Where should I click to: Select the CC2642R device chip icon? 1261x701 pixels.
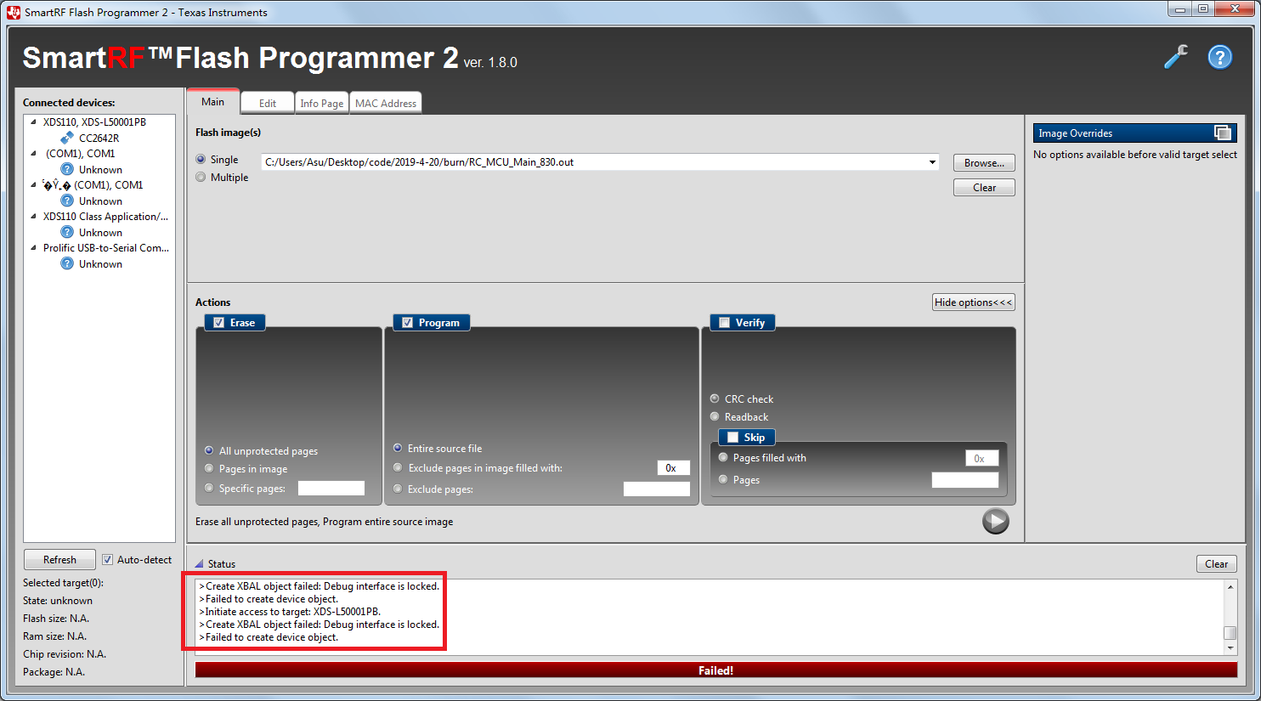click(67, 138)
